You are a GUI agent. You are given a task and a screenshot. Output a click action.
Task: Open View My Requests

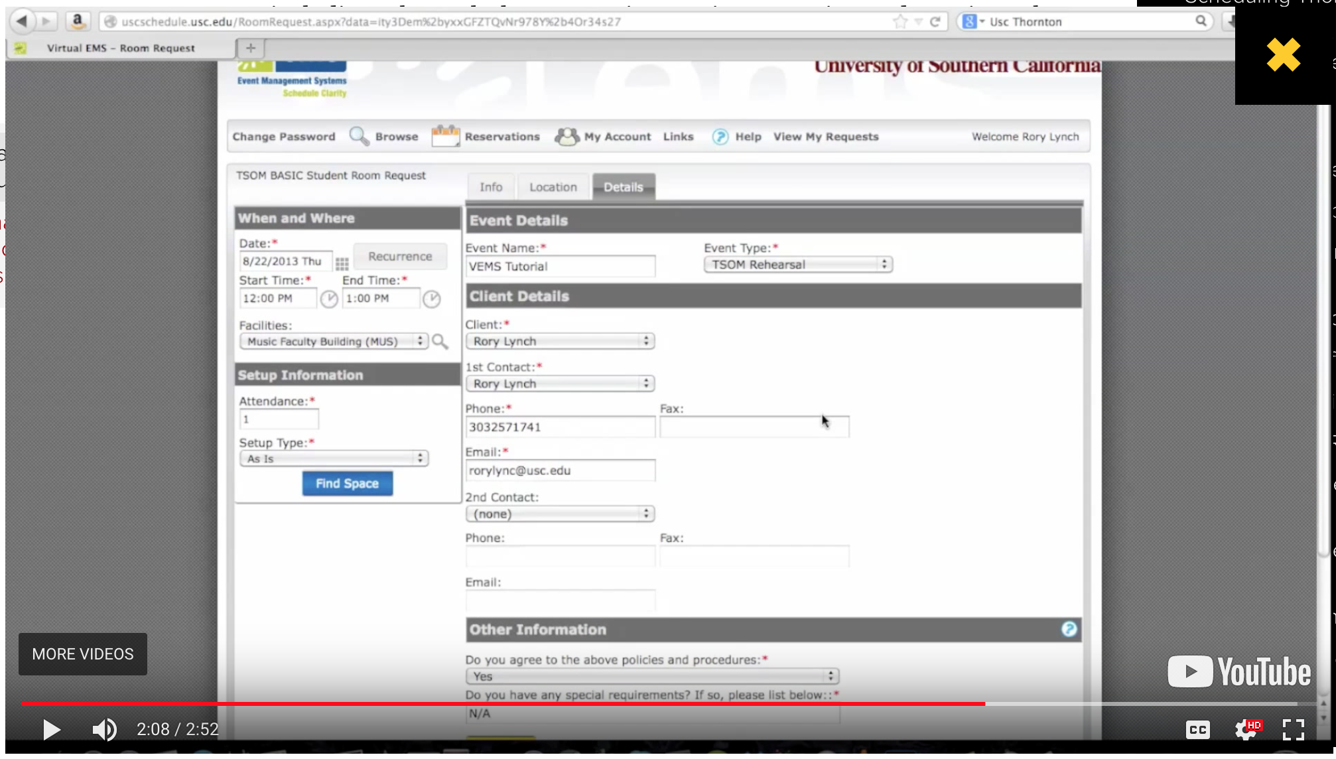tap(826, 137)
